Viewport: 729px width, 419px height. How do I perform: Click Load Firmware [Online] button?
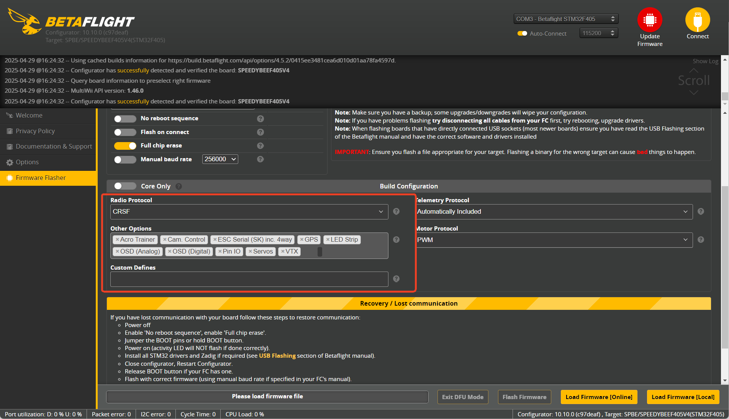point(599,397)
